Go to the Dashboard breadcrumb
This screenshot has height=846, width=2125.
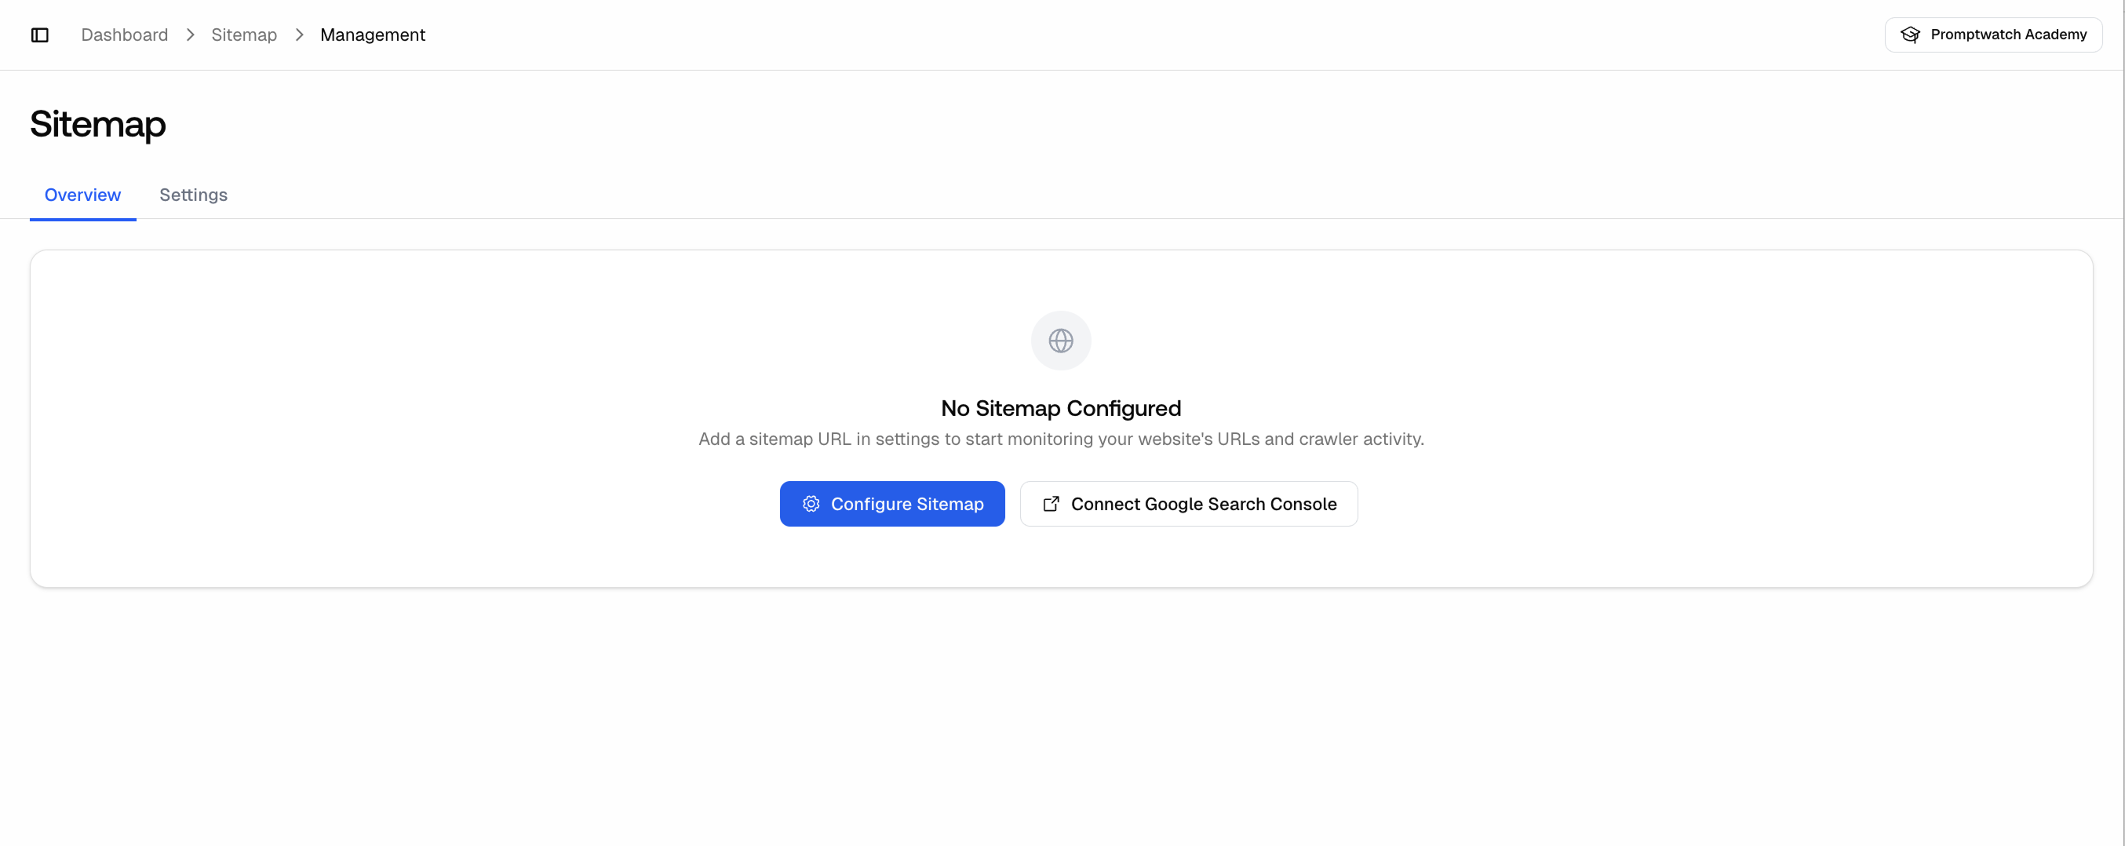pos(125,35)
